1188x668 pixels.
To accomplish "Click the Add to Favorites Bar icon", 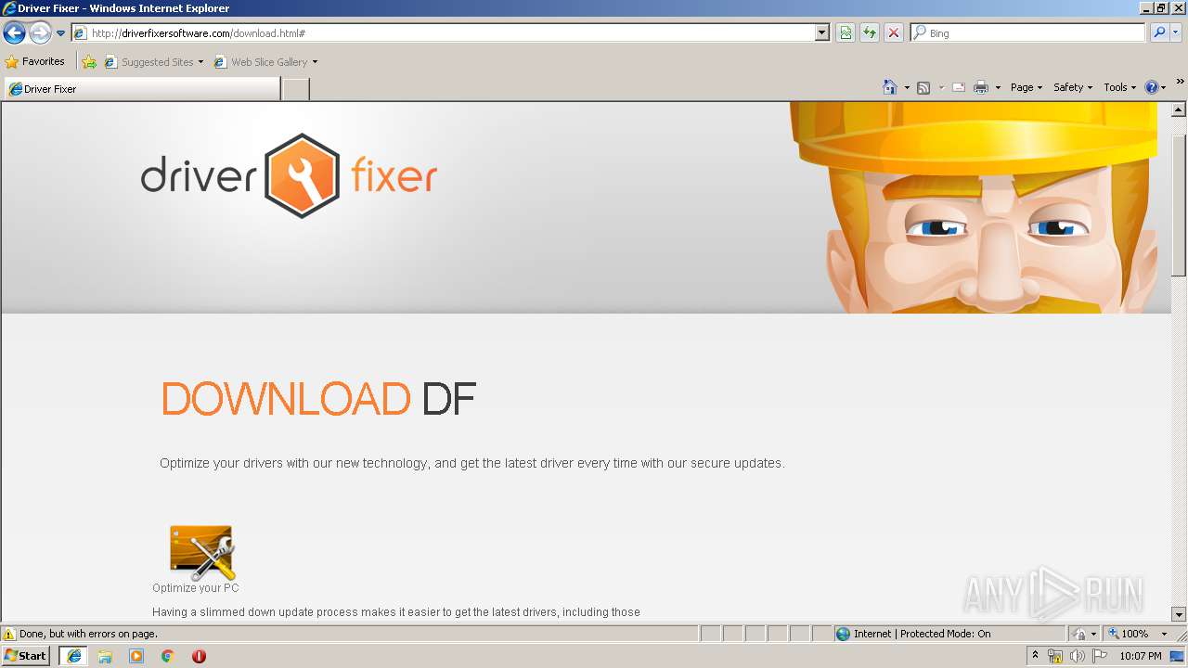I will point(89,62).
